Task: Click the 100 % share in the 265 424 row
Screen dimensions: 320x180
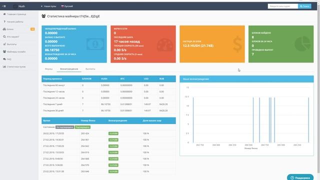Action: [145, 133]
